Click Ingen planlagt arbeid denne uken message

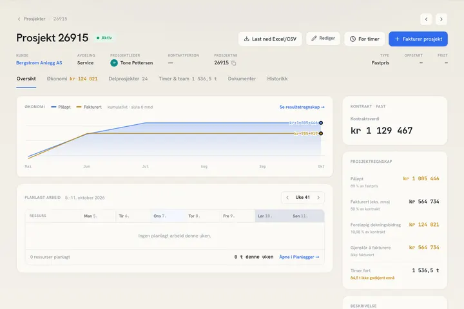point(175,236)
